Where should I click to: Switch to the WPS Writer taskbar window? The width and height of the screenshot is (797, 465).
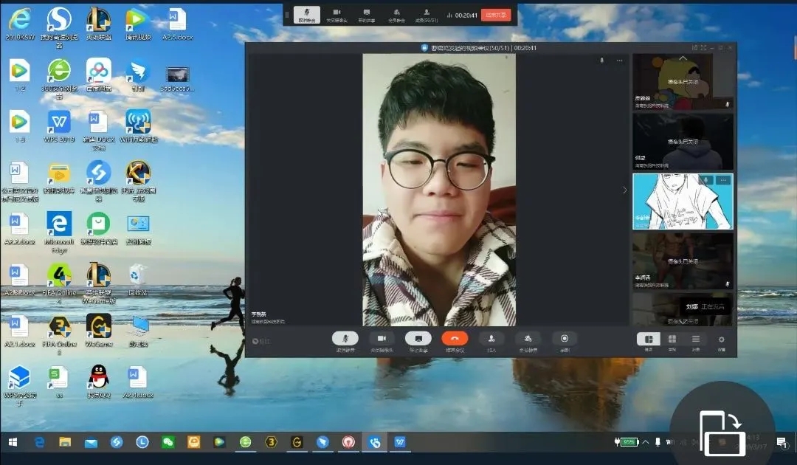coord(400,442)
